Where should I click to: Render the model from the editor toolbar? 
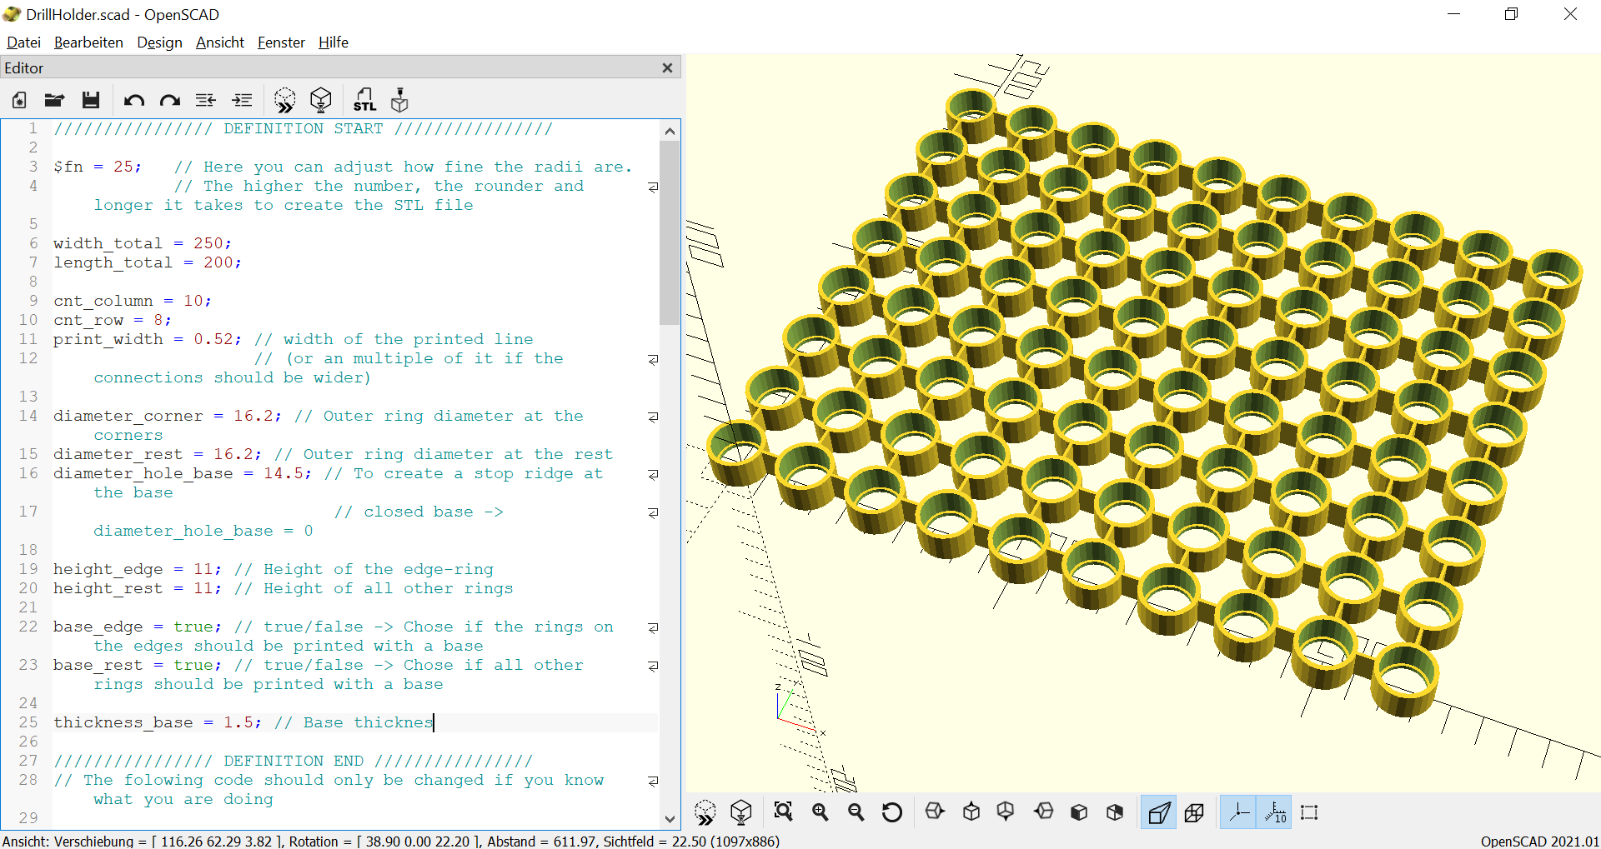(x=321, y=101)
